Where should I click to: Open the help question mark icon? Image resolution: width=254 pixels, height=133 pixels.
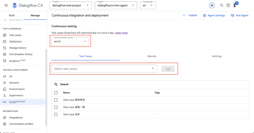tap(228, 5)
